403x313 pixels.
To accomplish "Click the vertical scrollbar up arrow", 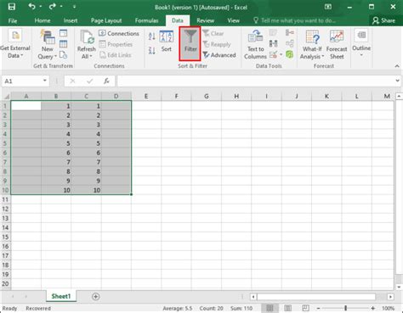I will [399, 97].
